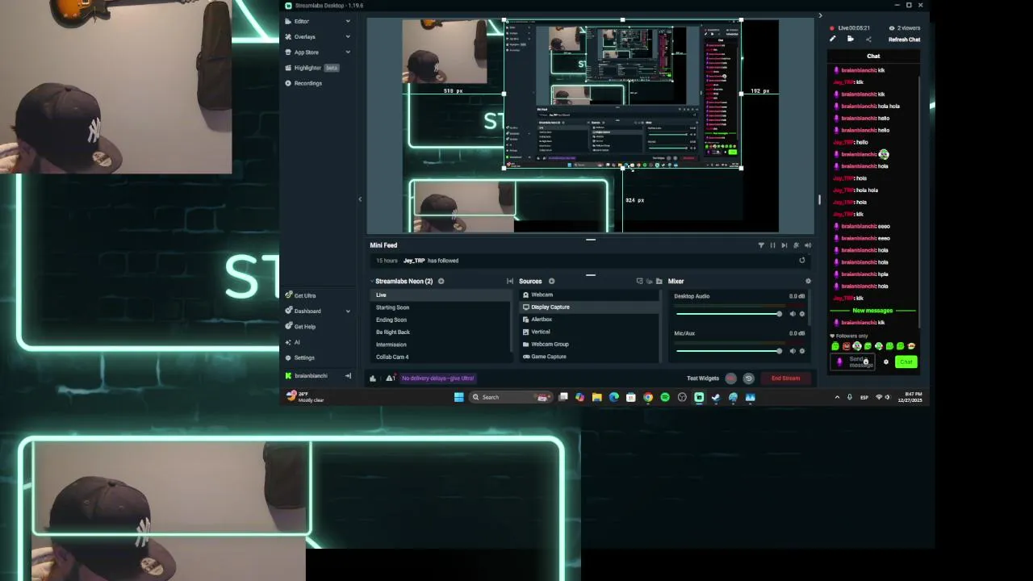This screenshot has width=1033, height=581.
Task: Click Refresh Chat button
Action: click(904, 40)
